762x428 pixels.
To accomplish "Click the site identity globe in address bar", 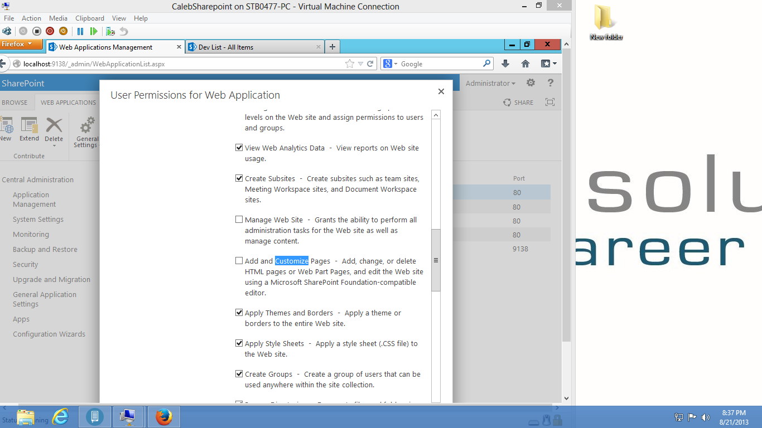I will pos(16,64).
